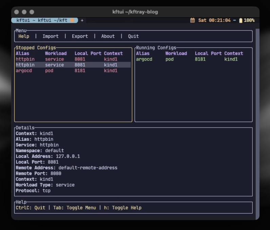The image size is (270, 230).
Task: Click h: Toggle Help hint
Action: [x=122, y=208]
